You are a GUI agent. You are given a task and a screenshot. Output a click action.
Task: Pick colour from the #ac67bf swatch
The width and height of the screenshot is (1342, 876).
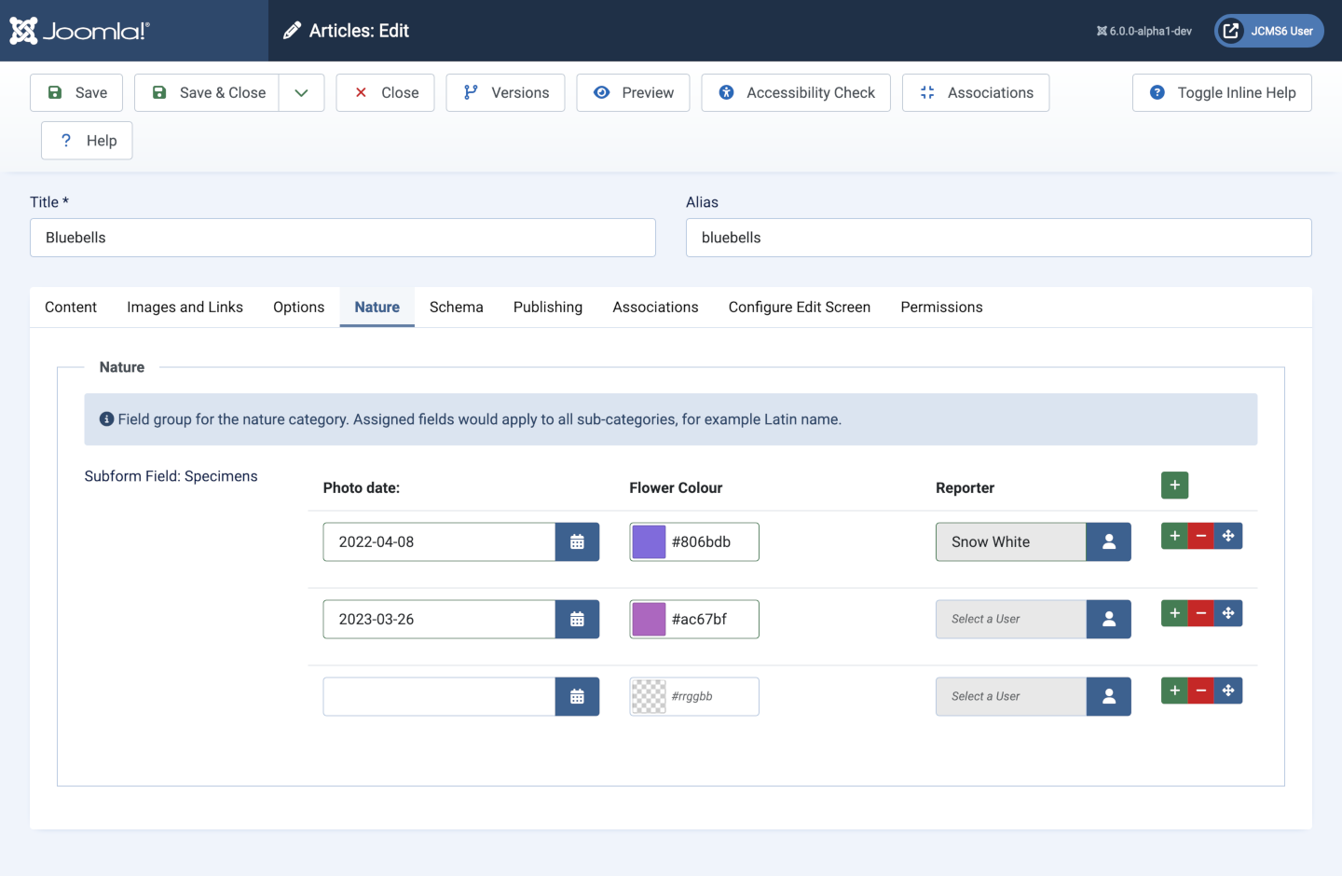coord(649,619)
